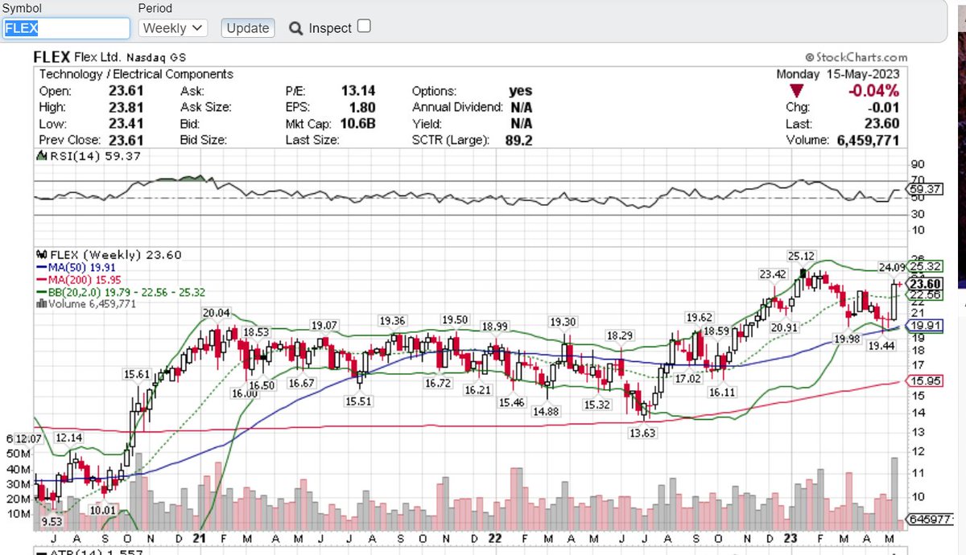Click the 23.42 price label
The width and height of the screenshot is (966, 555).
[x=773, y=274]
